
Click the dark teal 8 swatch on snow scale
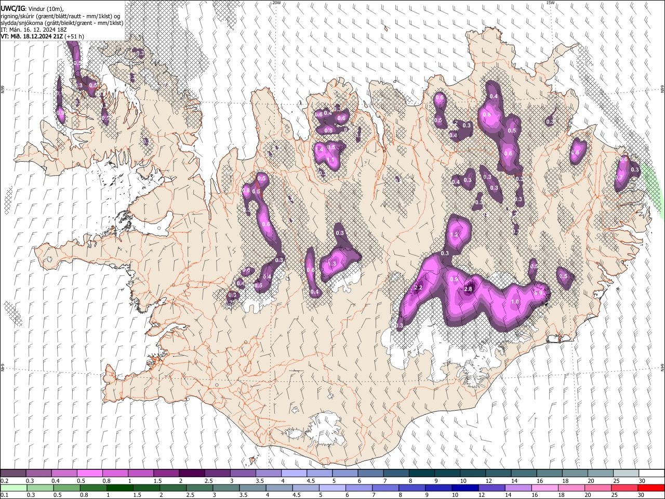[421, 473]
